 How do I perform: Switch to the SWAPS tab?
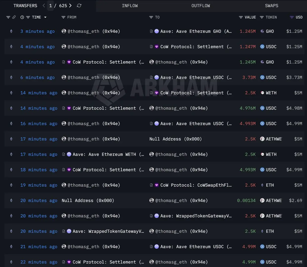coord(271,6)
